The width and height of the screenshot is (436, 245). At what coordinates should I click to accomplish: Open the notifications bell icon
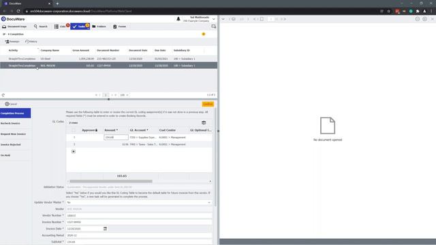coord(178,19)
